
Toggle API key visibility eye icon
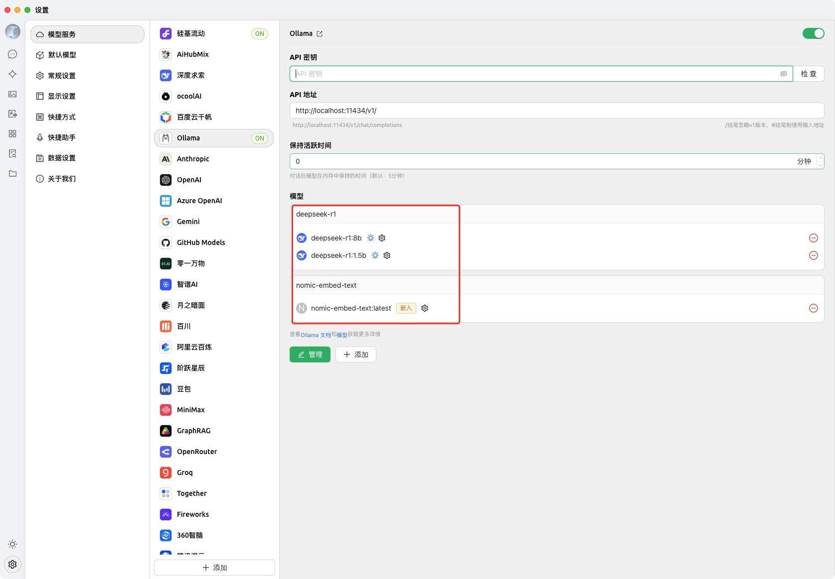coord(784,74)
